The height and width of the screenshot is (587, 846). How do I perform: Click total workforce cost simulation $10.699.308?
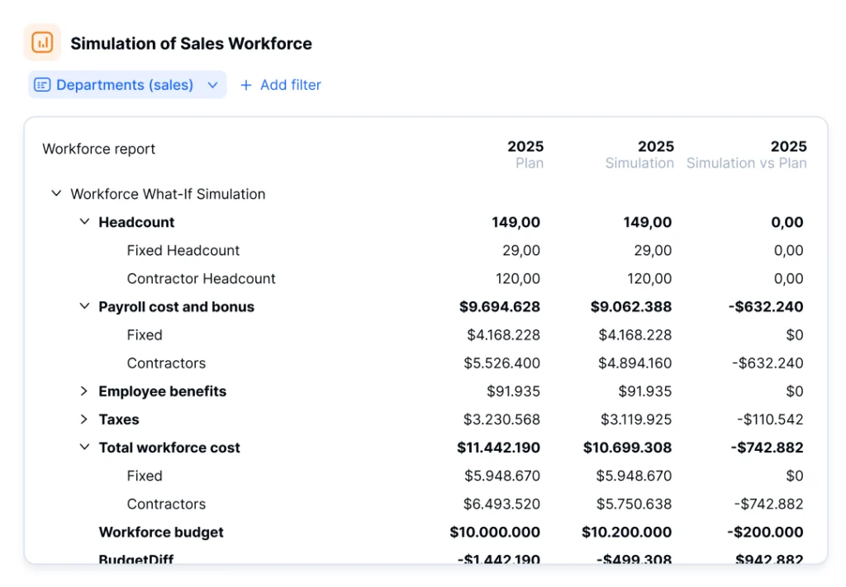click(x=628, y=447)
